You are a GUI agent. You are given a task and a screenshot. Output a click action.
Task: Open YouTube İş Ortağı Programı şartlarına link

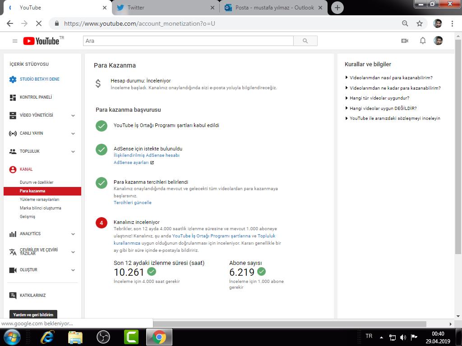point(211,236)
